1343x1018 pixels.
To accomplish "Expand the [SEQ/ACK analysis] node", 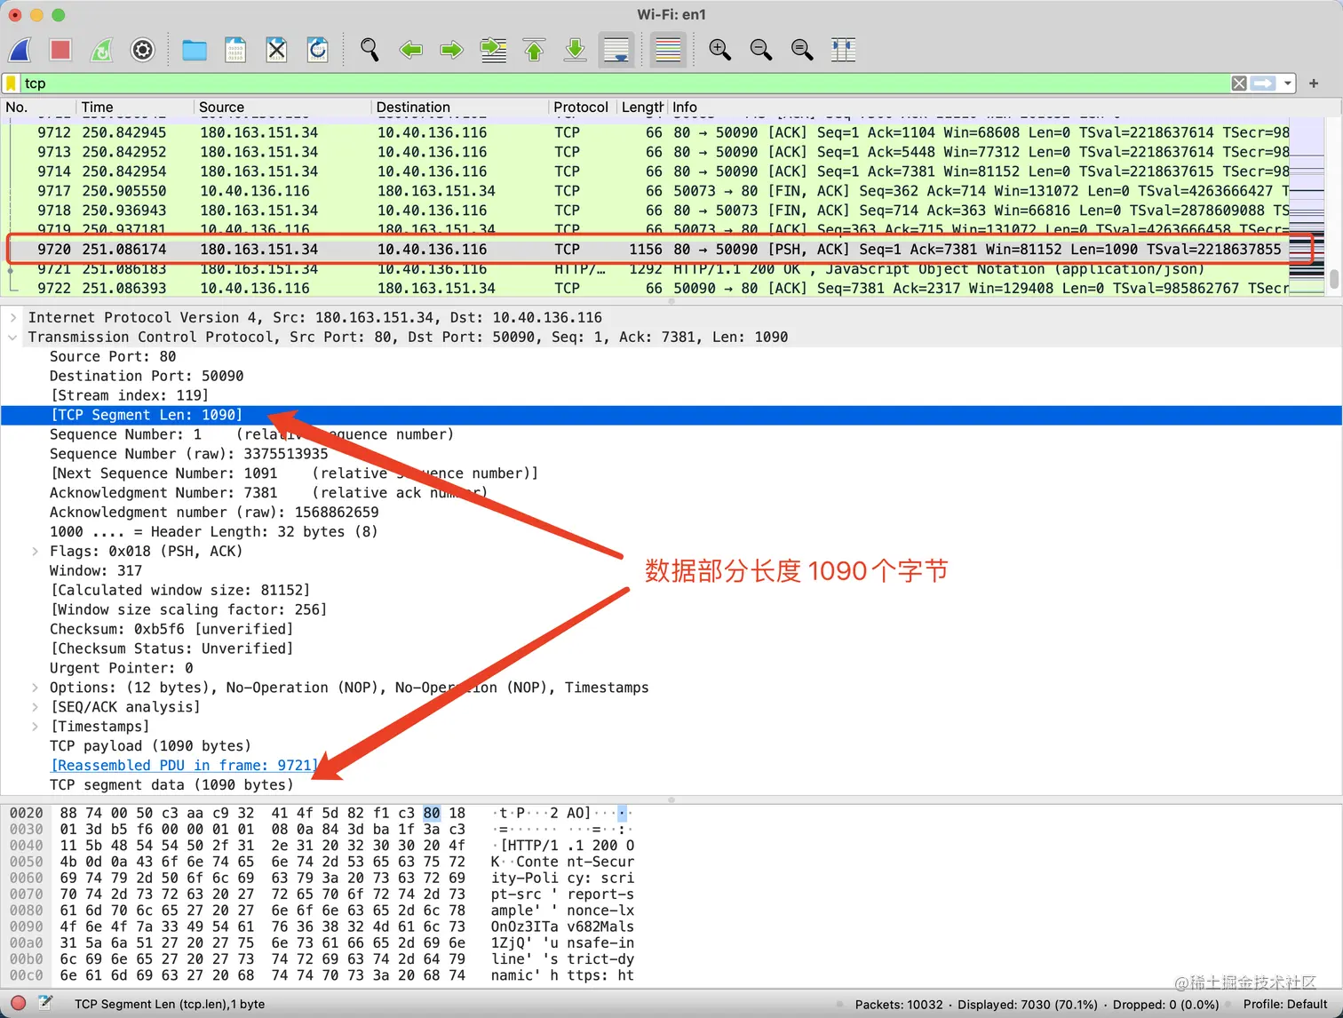I will click(x=35, y=707).
